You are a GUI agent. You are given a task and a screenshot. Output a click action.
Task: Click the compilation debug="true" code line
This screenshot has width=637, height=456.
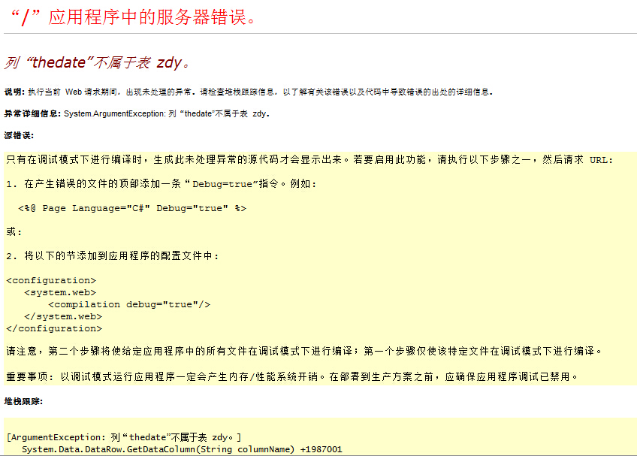(129, 304)
